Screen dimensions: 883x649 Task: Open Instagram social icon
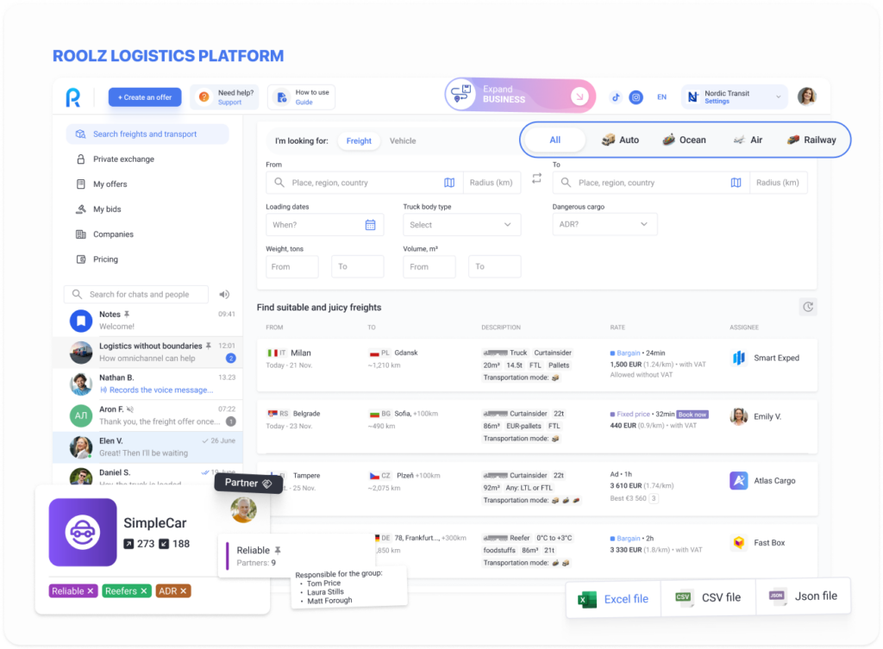coord(636,97)
